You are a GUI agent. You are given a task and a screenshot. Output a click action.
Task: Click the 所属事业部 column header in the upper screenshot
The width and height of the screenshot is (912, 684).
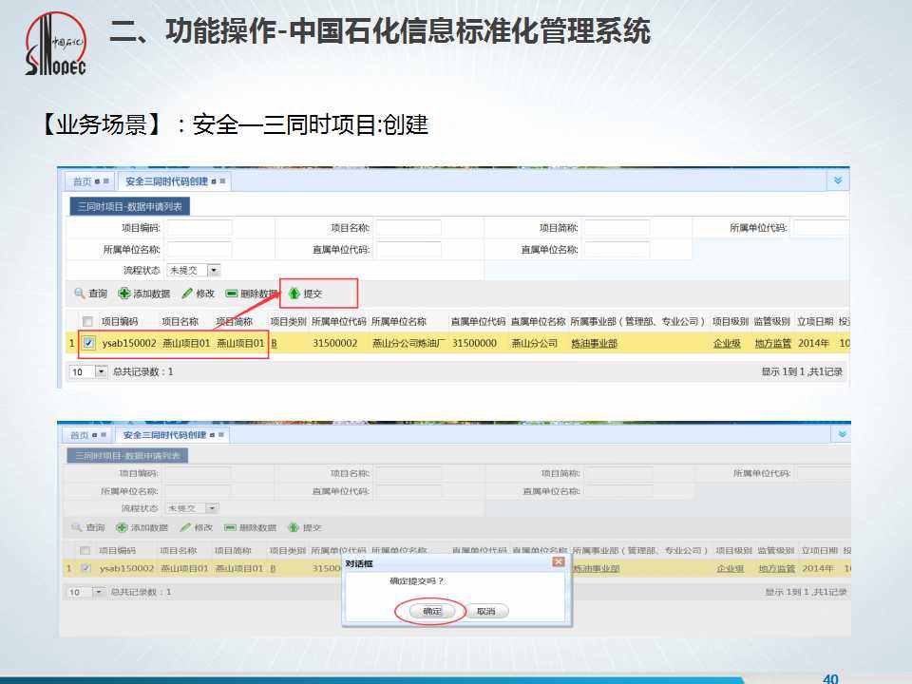pyautogui.click(x=637, y=322)
